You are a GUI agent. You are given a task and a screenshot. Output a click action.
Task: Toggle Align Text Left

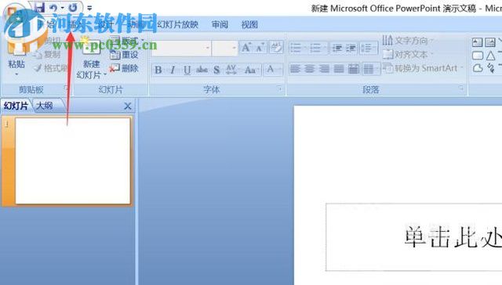295,69
